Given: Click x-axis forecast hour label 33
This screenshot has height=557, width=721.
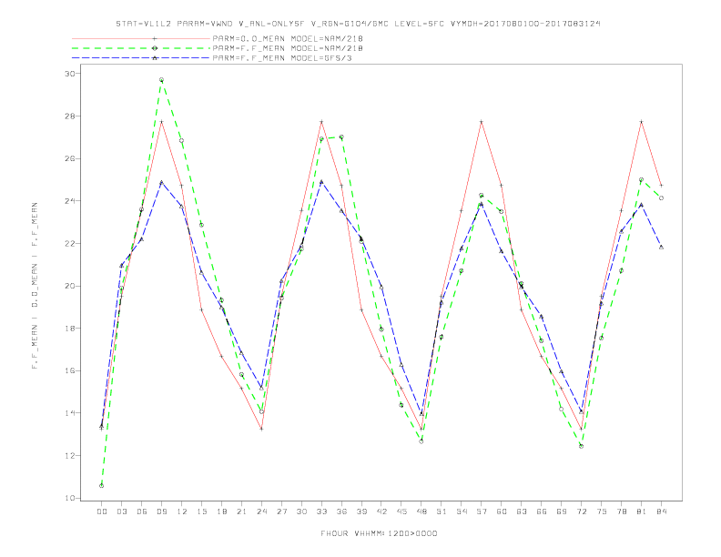Looking at the screenshot, I should point(321,511).
